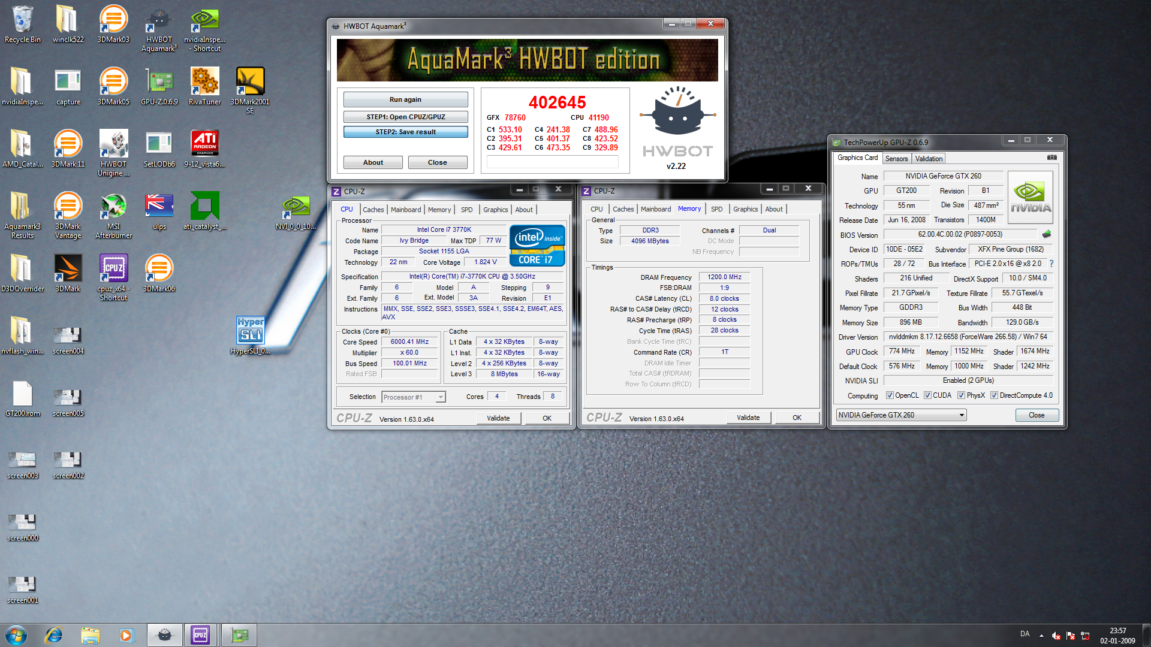
Task: Open Graphics tab in left CPU-Z
Action: (495, 210)
